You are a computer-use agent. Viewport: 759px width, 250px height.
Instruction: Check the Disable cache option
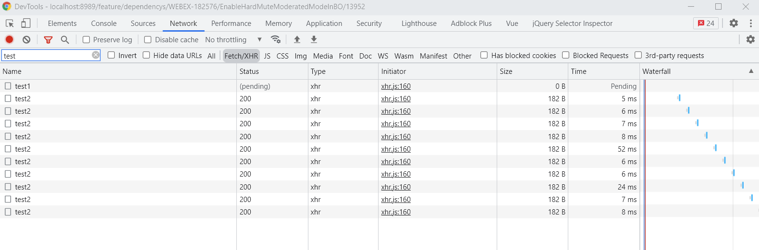click(x=148, y=40)
